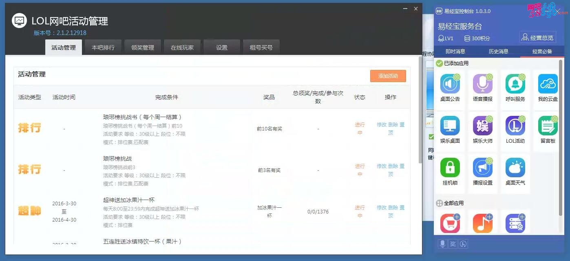Click the clock icon in bottom bar
This screenshot has height=261, width=570.
[464, 244]
